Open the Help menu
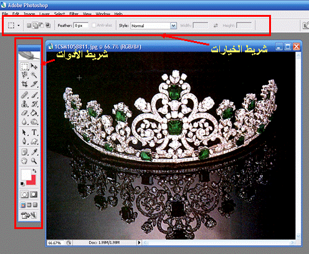 [118, 14]
